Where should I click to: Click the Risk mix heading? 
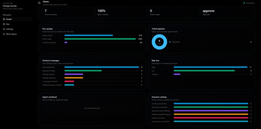click(155, 60)
